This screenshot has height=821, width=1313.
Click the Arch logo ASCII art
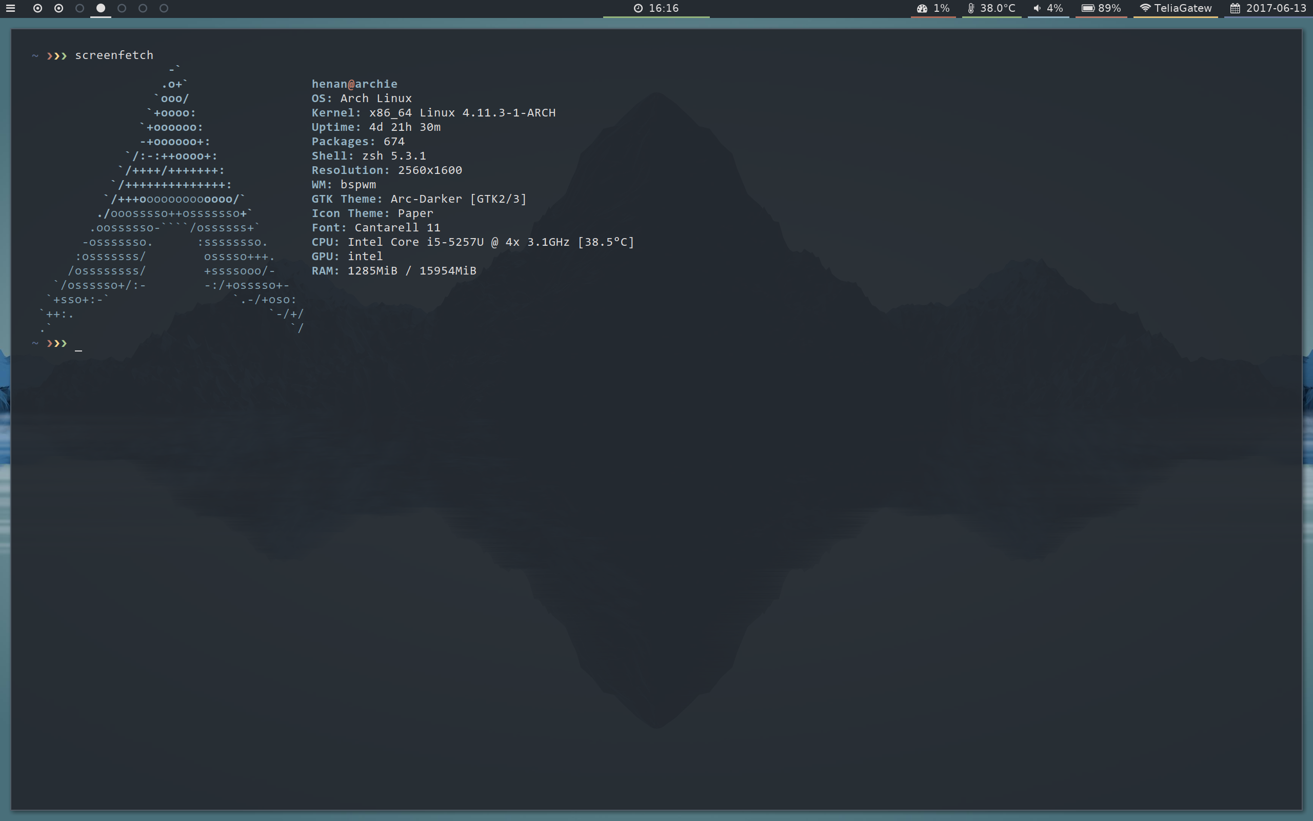171,198
